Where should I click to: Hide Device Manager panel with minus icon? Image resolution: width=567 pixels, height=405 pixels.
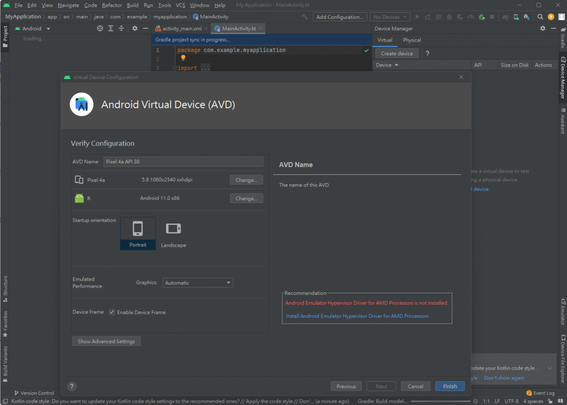553,28
